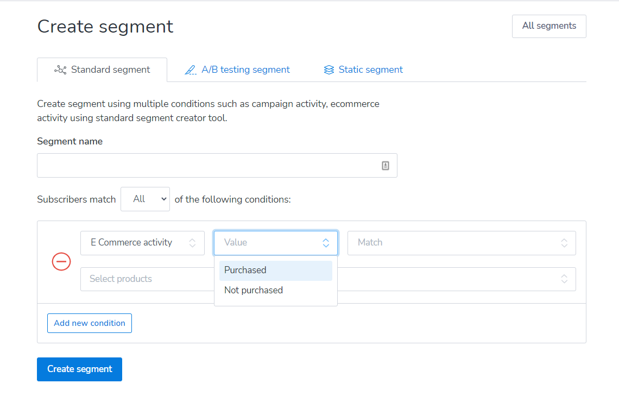Click the Static segment layers icon
The width and height of the screenshot is (619, 396).
(329, 70)
